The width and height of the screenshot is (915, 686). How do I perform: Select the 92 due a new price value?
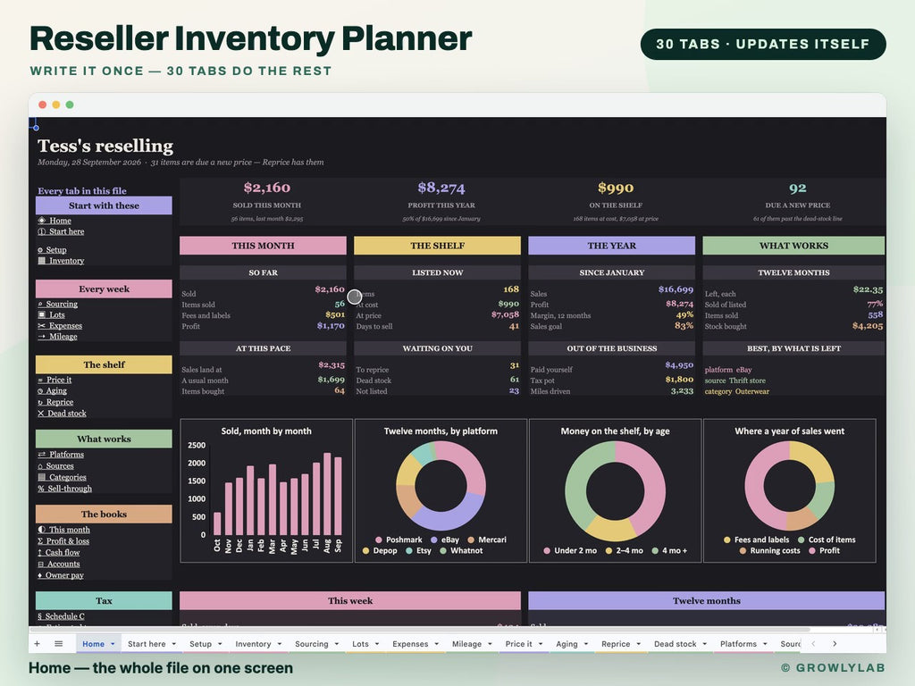click(798, 188)
